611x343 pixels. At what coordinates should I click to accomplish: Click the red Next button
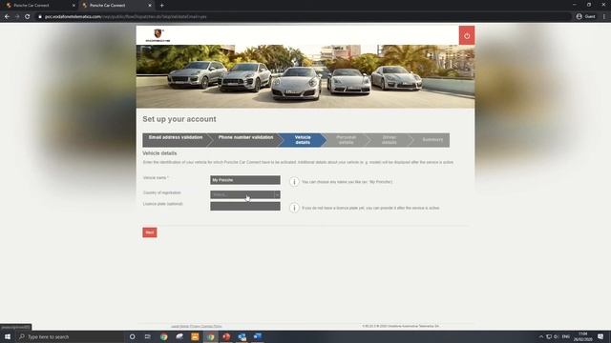pos(150,232)
